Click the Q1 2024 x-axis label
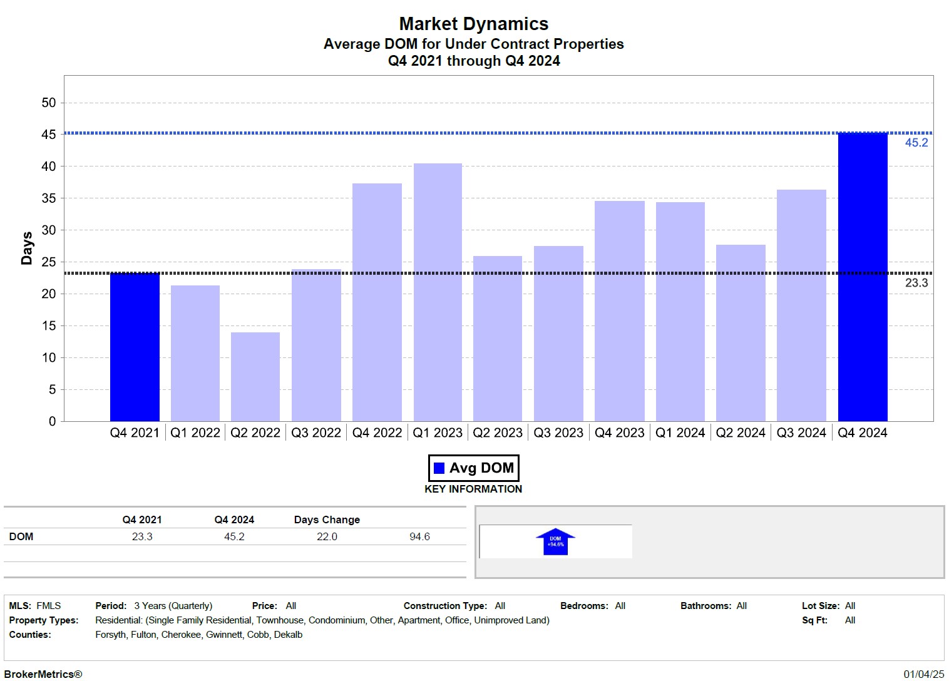The width and height of the screenshot is (949, 681). [x=680, y=433]
